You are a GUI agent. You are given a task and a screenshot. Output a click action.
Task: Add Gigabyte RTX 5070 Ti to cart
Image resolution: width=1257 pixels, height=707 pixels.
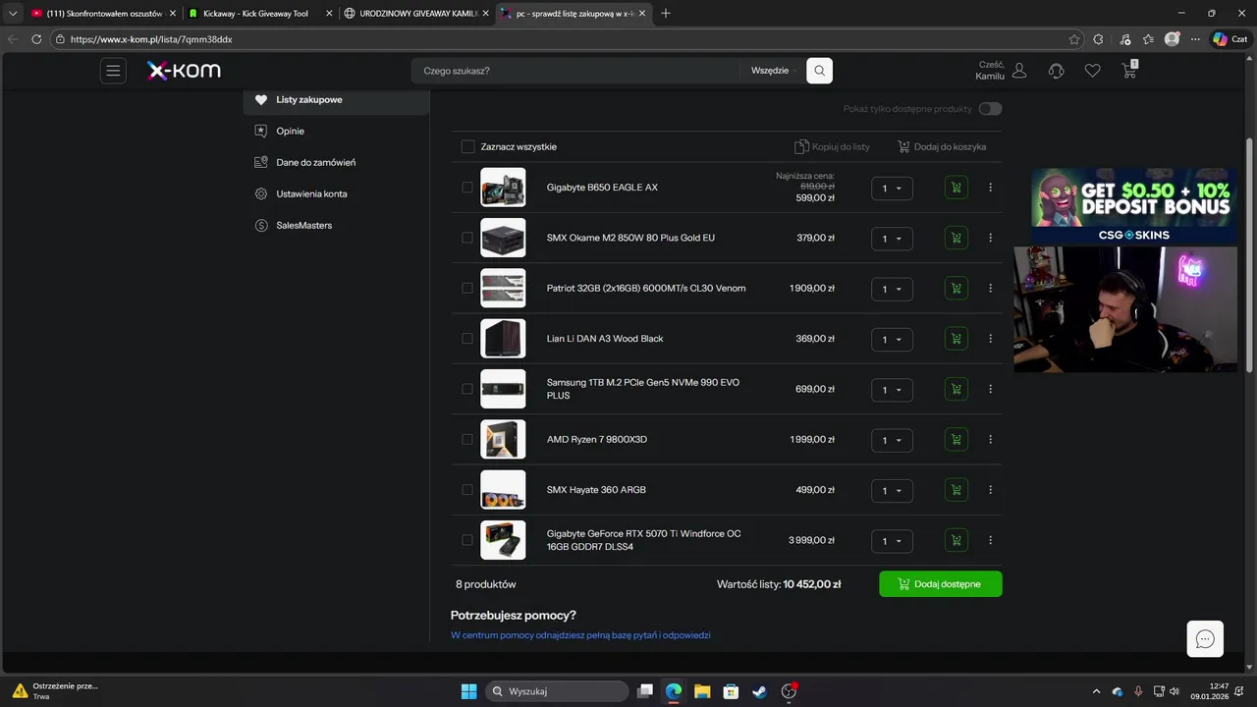956,541
